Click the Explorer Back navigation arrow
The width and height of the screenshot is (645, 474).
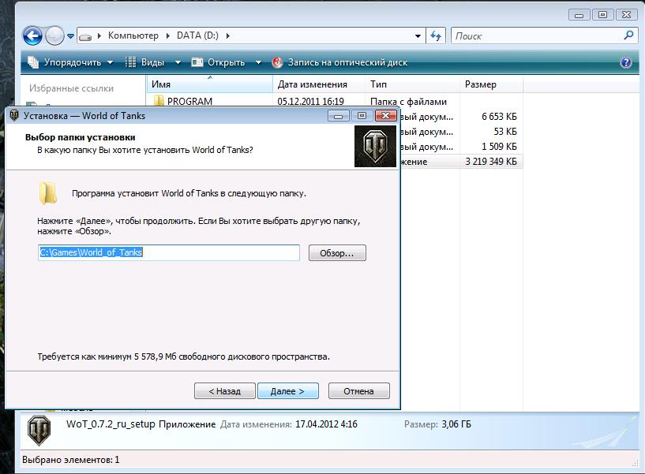[32, 35]
